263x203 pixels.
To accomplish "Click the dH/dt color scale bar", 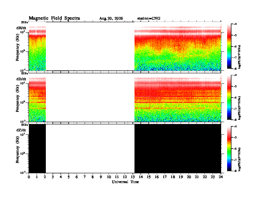I will [229, 46].
